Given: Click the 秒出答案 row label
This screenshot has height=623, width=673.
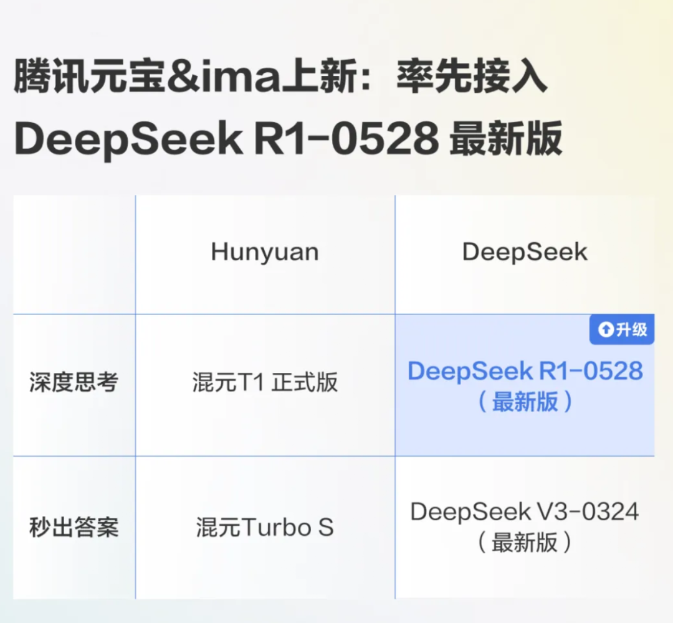Looking at the screenshot, I should tap(74, 528).
